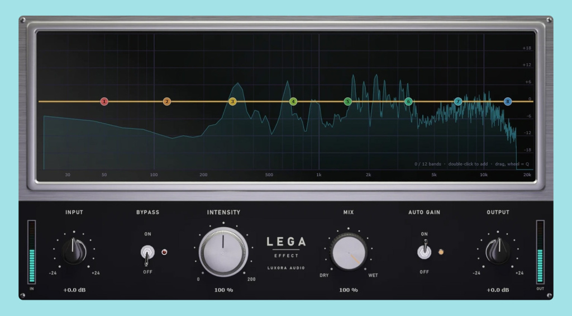Click the LUXORA AUDIO brand text
Screen dimensions: 572x316
(286, 268)
